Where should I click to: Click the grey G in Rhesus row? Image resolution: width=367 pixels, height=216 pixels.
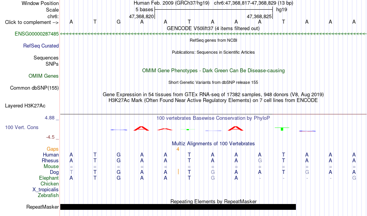260,160
